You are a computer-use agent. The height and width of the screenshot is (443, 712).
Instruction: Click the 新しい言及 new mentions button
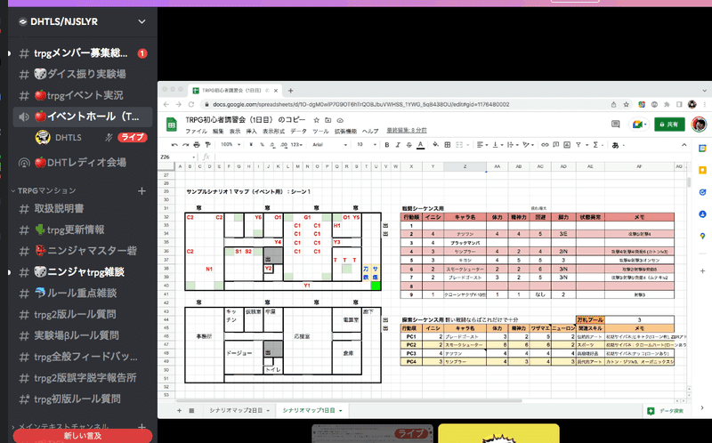[82, 436]
